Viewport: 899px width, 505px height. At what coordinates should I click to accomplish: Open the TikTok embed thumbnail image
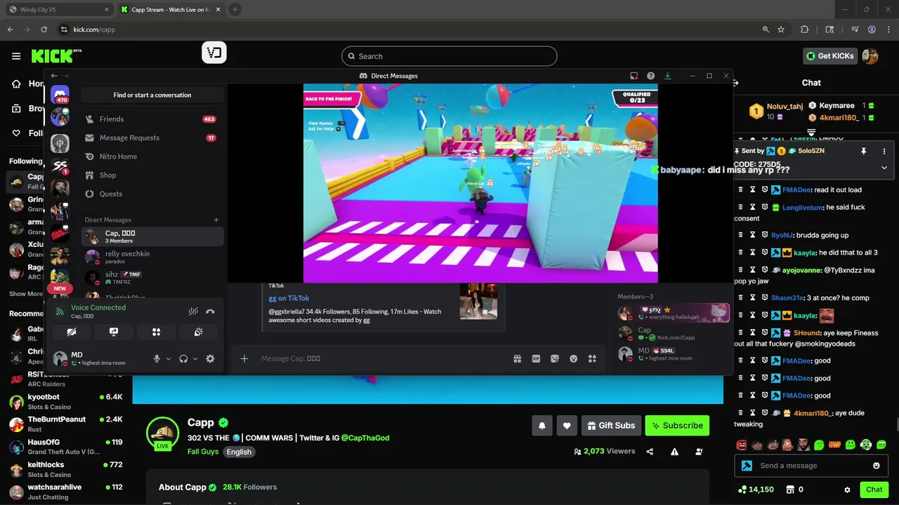[x=478, y=301]
